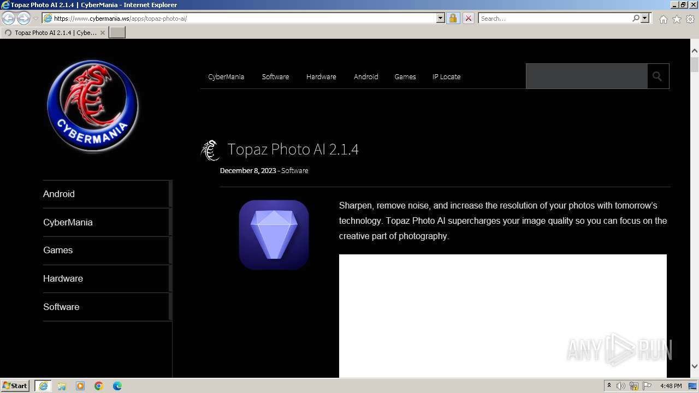Open the Windows Start button
The width and height of the screenshot is (699, 393).
click(15, 385)
